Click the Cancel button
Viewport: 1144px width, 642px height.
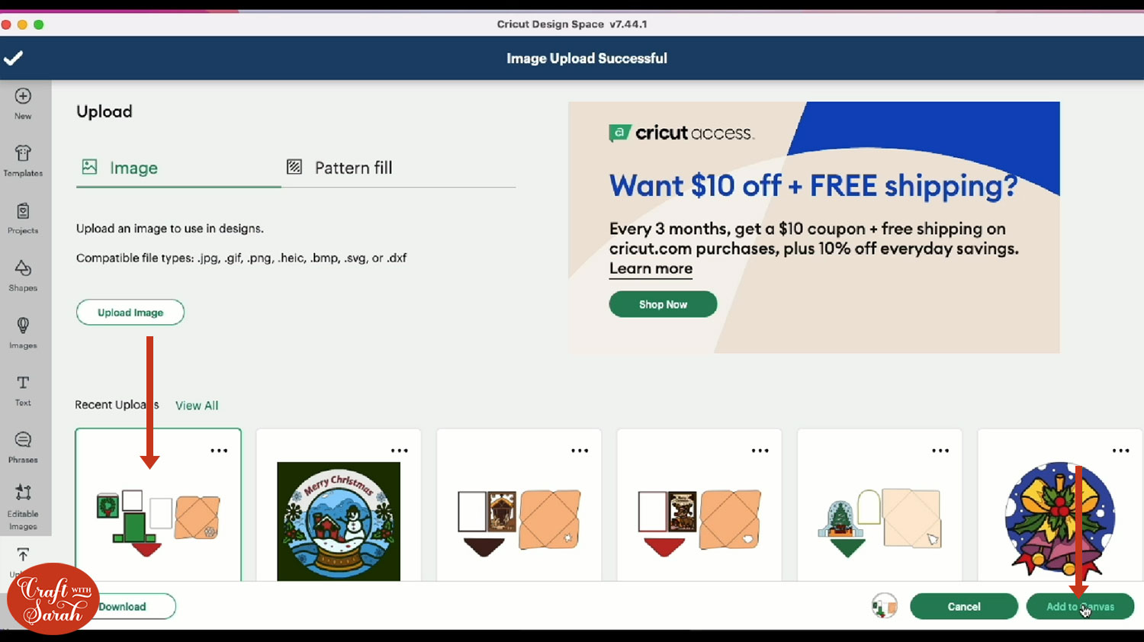pos(964,607)
